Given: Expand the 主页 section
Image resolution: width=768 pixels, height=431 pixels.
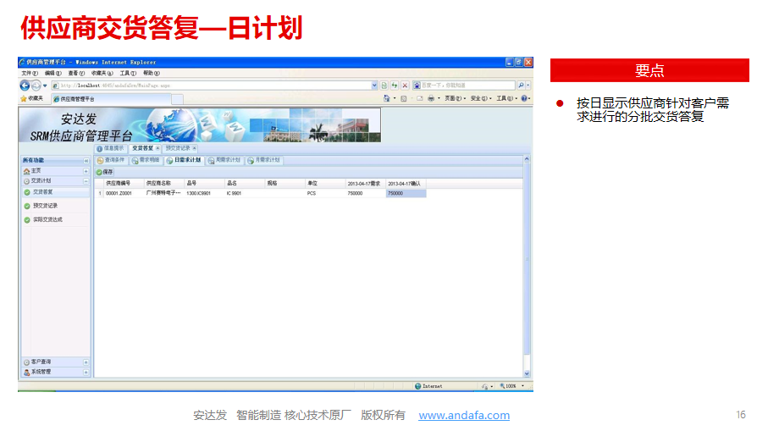Looking at the screenshot, I should click(86, 171).
